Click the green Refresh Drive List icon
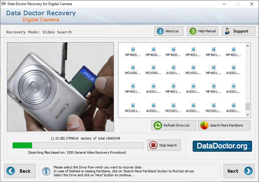This screenshot has height=182, width=259. pyautogui.click(x=157, y=125)
